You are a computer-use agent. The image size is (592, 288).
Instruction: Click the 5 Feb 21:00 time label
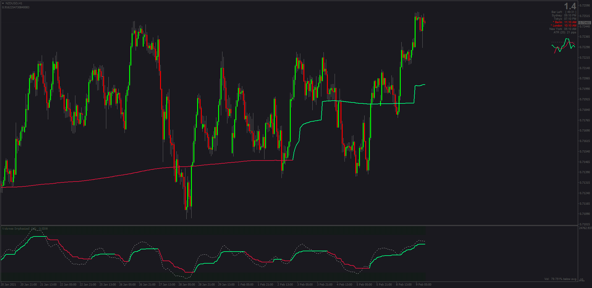click(384, 285)
